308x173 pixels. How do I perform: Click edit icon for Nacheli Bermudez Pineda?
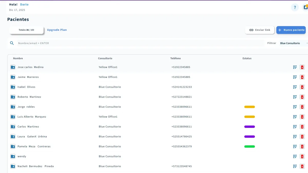pyautogui.click(x=295, y=166)
